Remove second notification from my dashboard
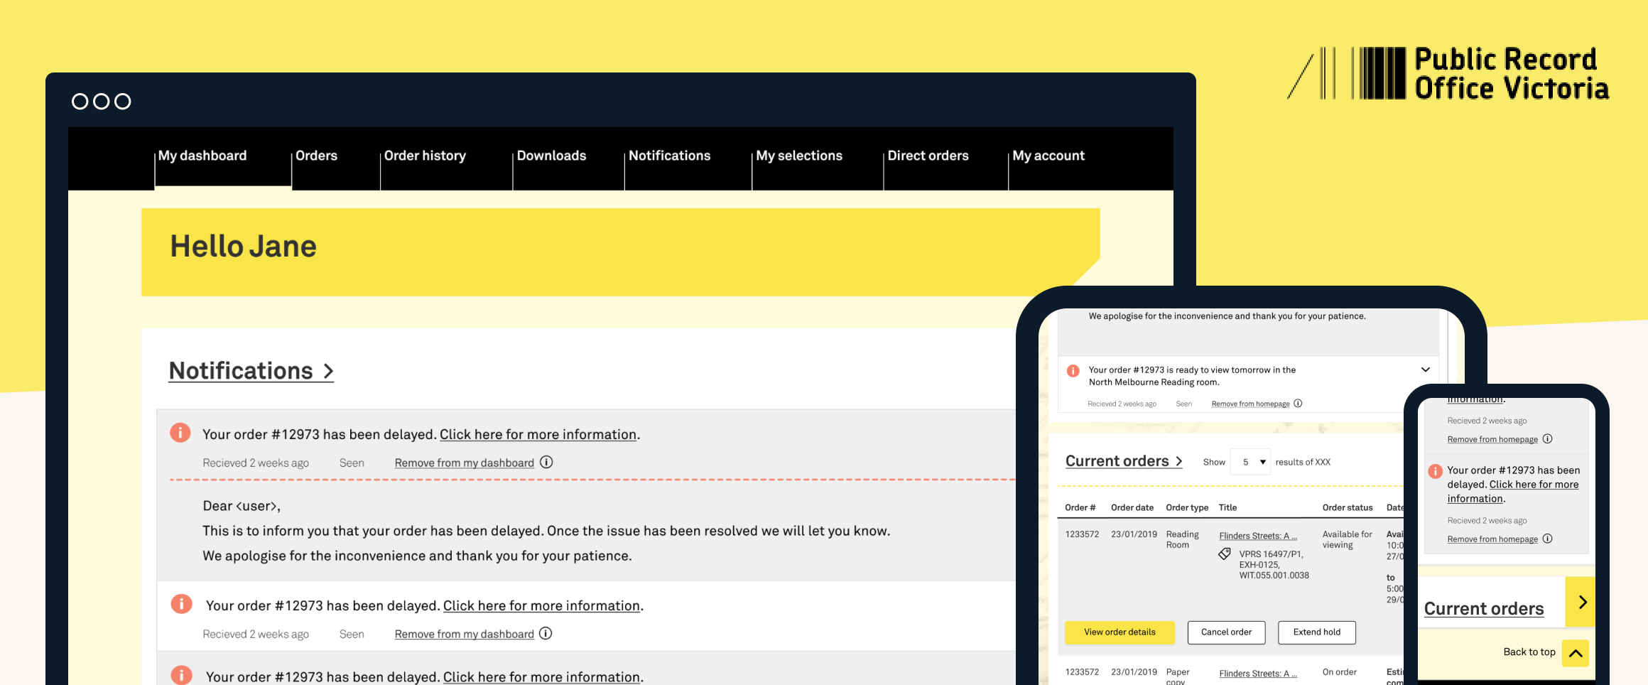Screen dimensions: 1648x685 pyautogui.click(x=465, y=635)
